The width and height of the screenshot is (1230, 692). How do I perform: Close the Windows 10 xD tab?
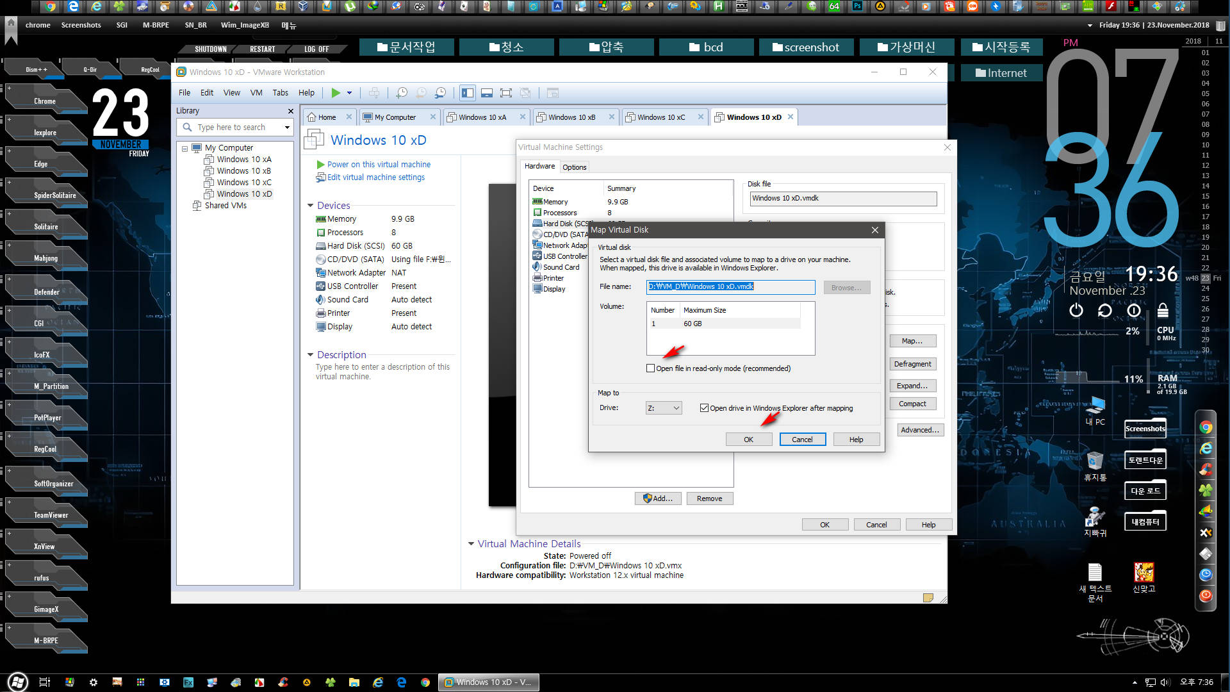(791, 117)
